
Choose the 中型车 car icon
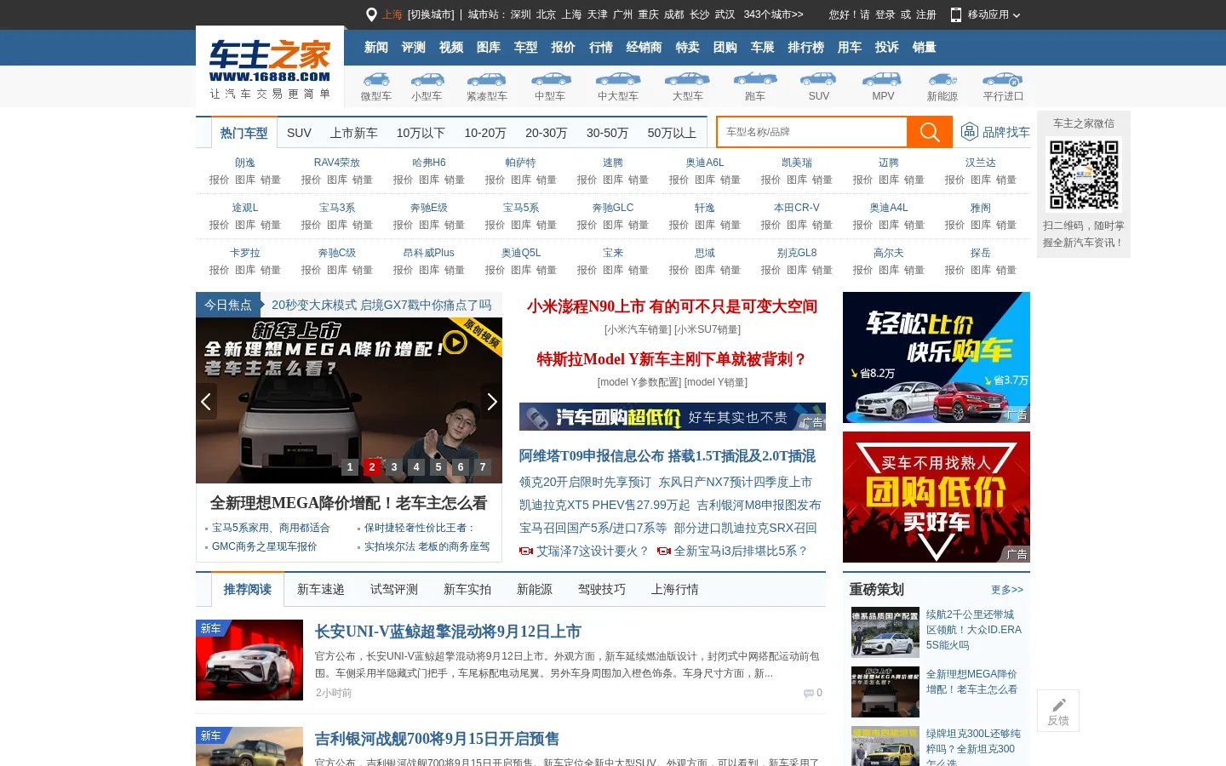(550, 79)
